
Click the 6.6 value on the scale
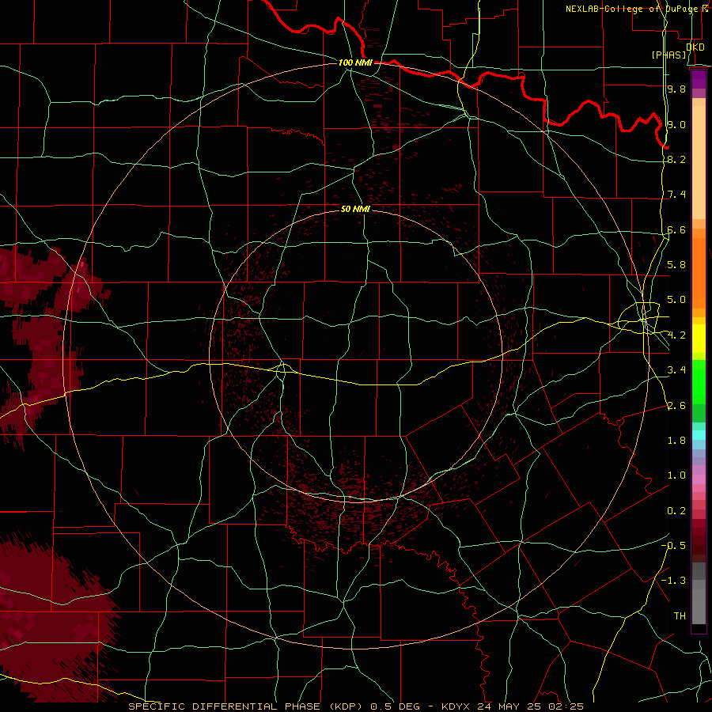coord(676,229)
